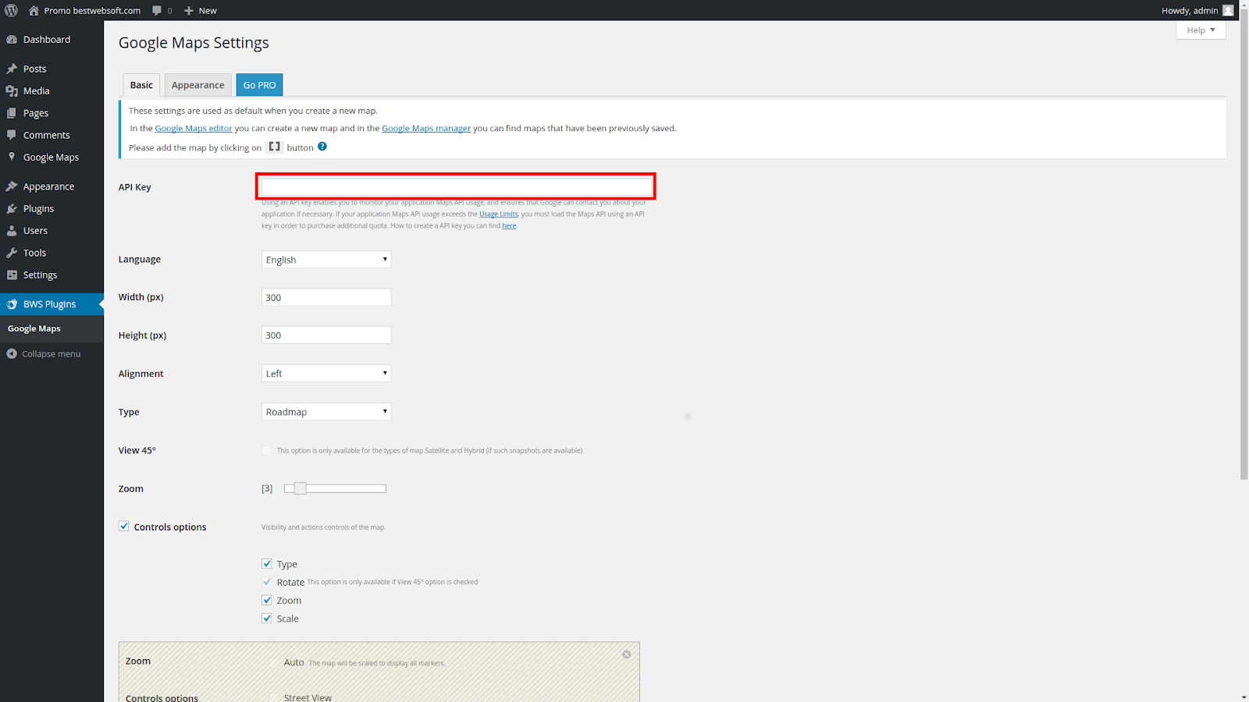Image resolution: width=1249 pixels, height=702 pixels.
Task: Click the blue question mark help tooltip
Action: coord(322,147)
